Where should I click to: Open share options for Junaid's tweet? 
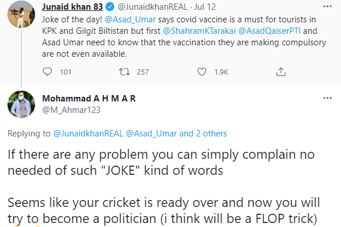click(281, 72)
